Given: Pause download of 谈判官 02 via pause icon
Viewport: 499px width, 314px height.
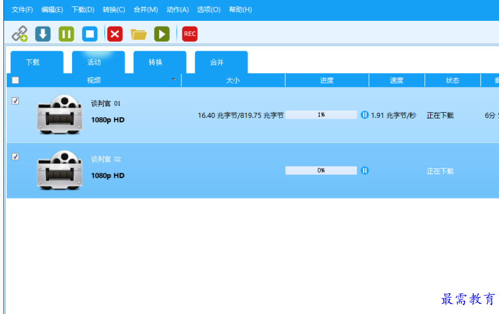Looking at the screenshot, I should tap(365, 171).
